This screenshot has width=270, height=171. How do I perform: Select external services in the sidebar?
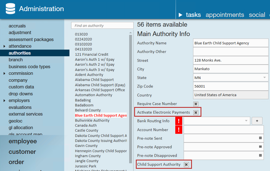pyautogui.click(x=26, y=114)
